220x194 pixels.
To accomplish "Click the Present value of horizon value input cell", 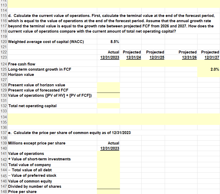I will [108, 85].
